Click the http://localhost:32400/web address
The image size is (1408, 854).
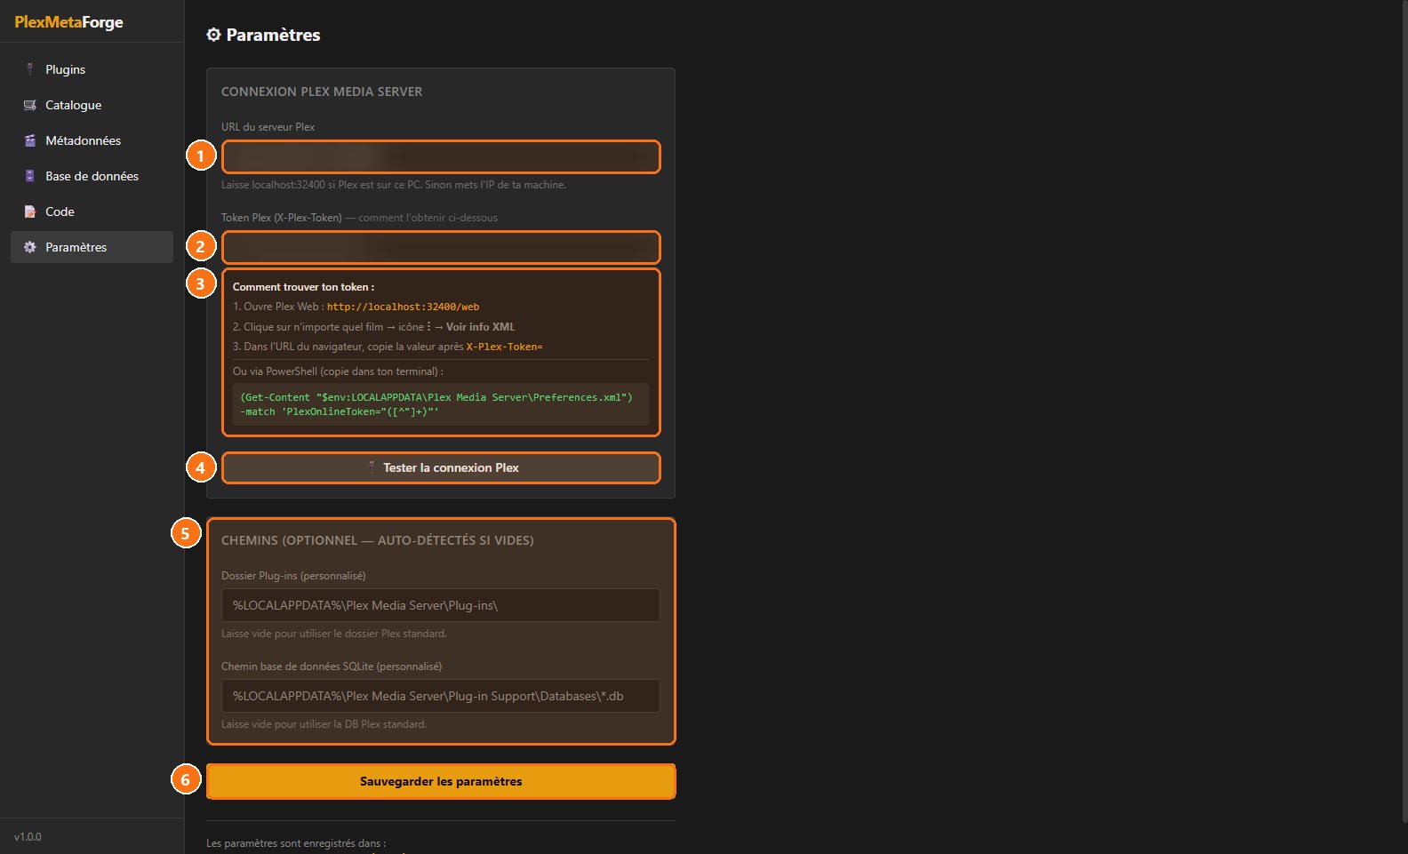click(403, 307)
